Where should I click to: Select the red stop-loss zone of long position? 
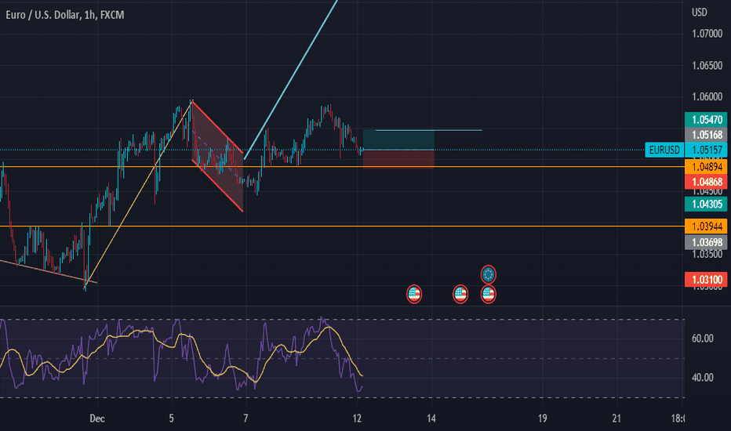(x=398, y=158)
